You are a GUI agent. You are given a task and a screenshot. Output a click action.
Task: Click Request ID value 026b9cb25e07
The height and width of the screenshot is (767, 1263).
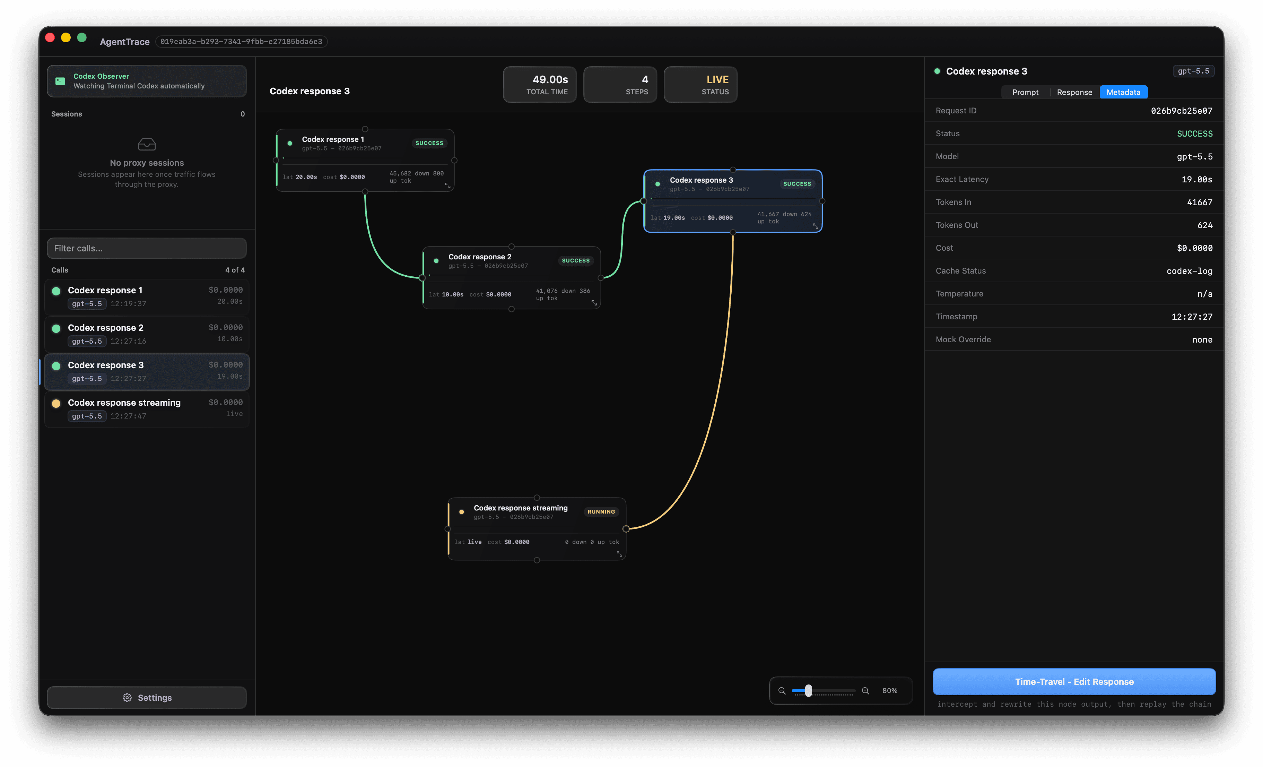[x=1182, y=111]
